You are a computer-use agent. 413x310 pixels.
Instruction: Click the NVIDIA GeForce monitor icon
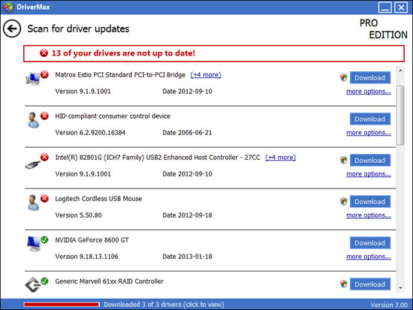[x=34, y=244]
